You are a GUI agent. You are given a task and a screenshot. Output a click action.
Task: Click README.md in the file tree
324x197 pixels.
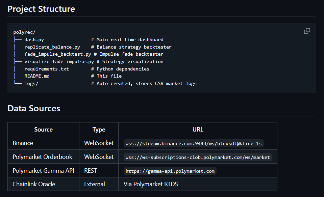(x=37, y=76)
